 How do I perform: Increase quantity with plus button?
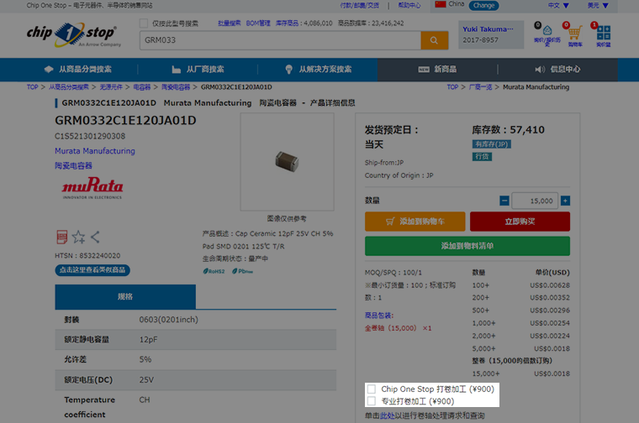[565, 201]
